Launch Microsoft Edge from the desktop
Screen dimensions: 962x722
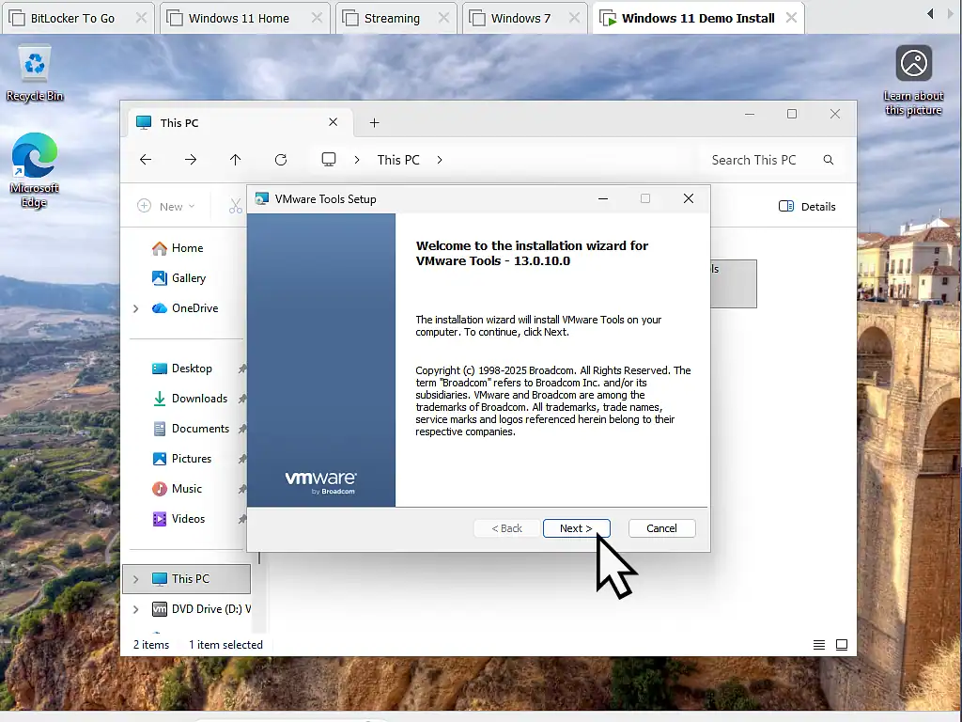point(35,155)
